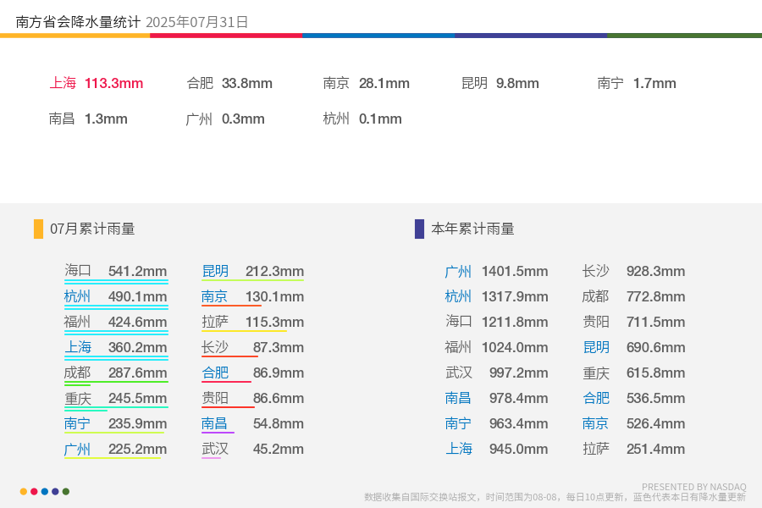Screen dimensions: 762x508
Task: Select the 115.3mm monthly value
Action: click(274, 322)
